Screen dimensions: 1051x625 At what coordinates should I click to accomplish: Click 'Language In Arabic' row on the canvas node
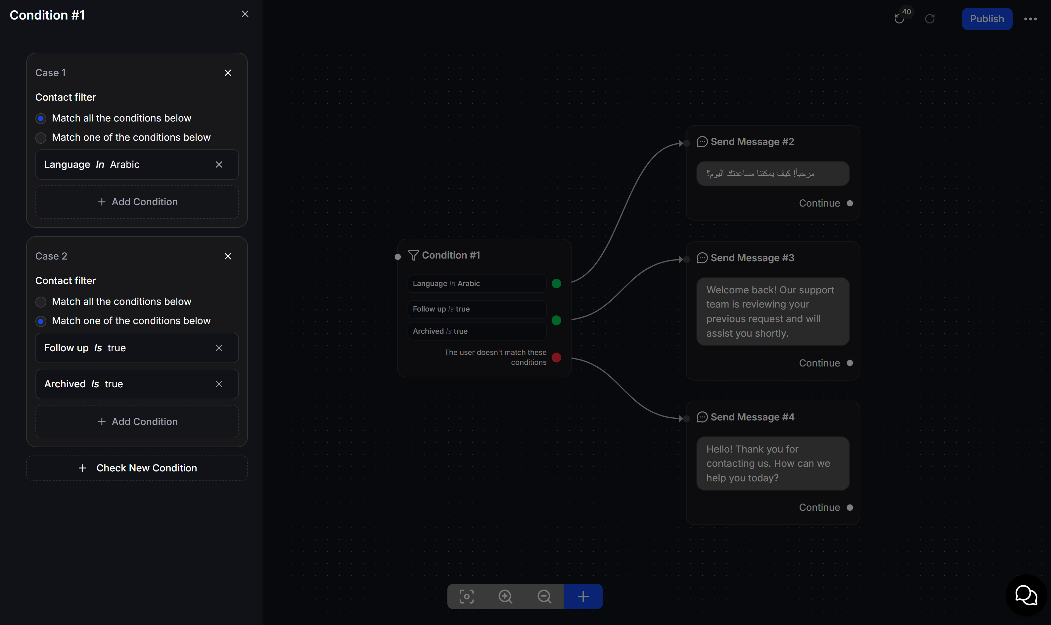477,283
